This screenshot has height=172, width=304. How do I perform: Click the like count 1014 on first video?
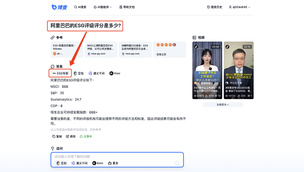(x=210, y=96)
